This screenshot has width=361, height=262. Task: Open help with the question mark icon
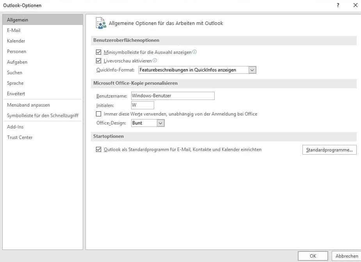click(338, 5)
